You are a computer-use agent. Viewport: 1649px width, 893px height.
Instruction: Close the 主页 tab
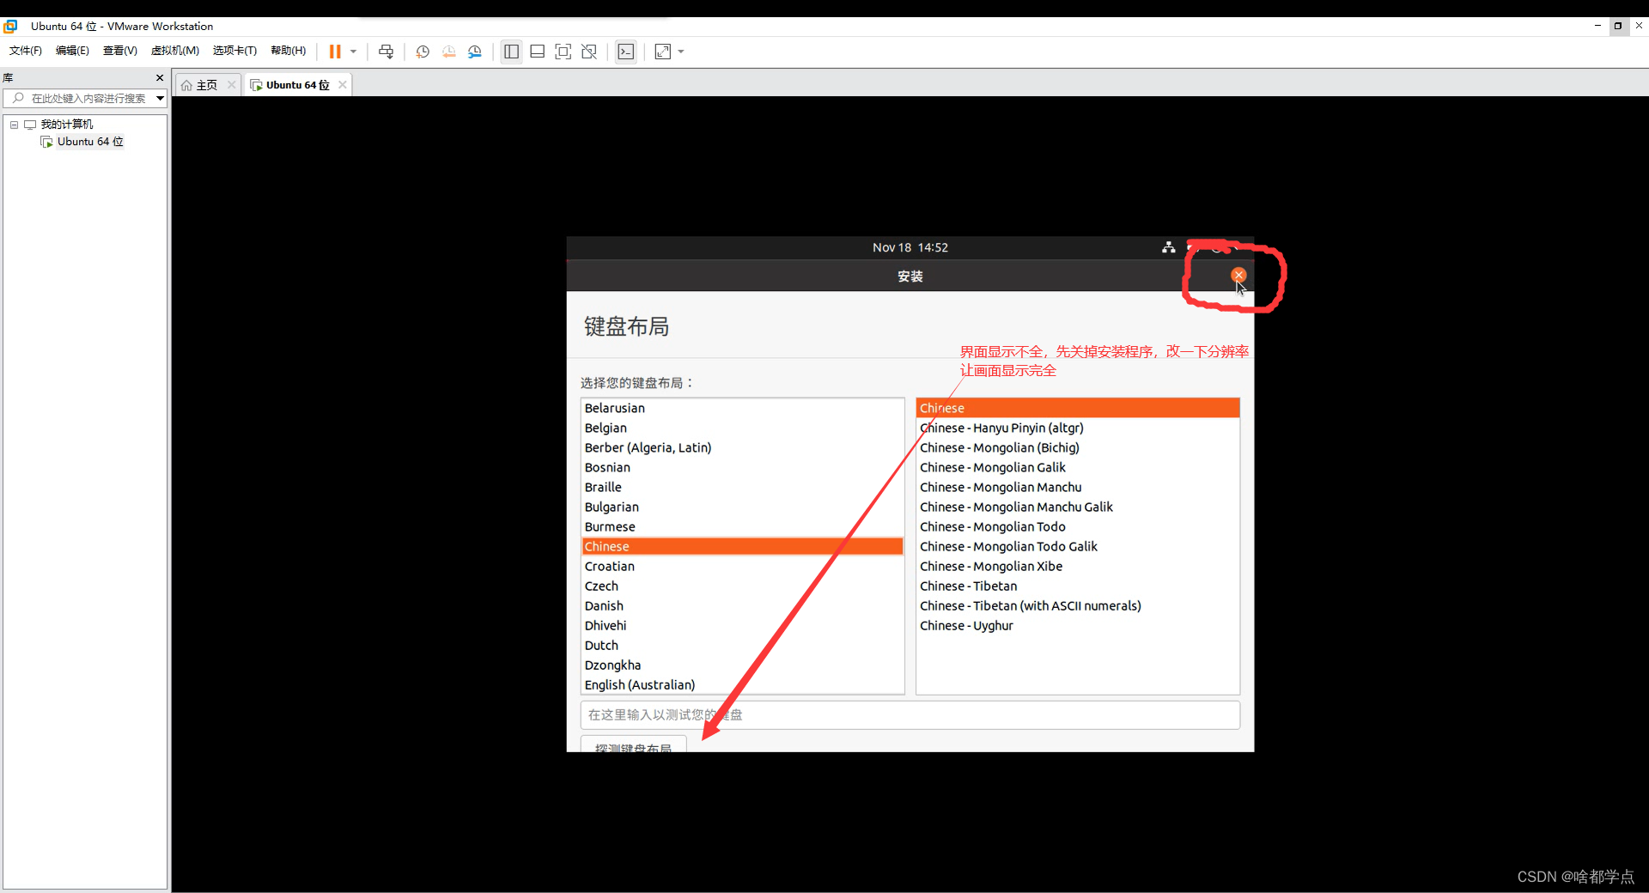pos(231,85)
